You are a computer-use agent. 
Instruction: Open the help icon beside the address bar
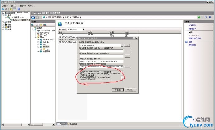[x=210, y=17]
